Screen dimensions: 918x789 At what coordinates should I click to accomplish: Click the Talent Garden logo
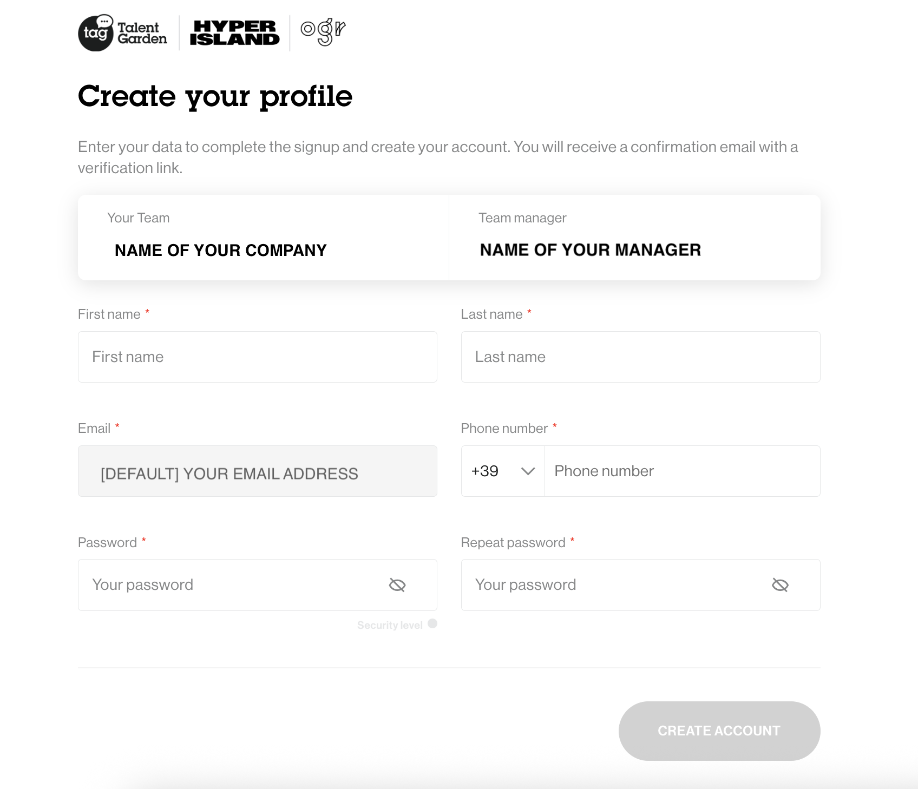[123, 33]
